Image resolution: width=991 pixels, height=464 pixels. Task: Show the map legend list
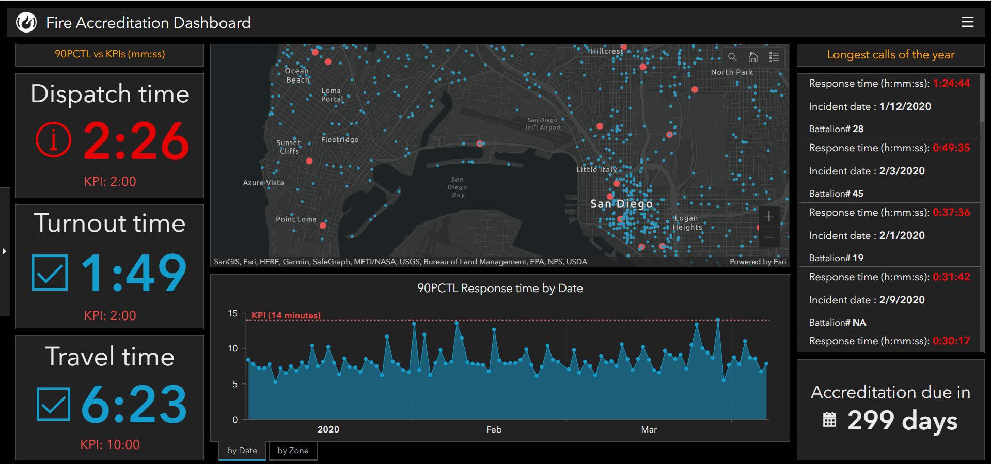pyautogui.click(x=774, y=57)
